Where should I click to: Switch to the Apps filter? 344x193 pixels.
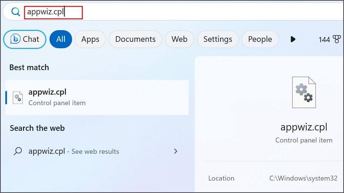[90, 39]
